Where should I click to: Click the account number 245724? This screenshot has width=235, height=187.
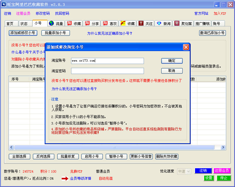pos(28,171)
